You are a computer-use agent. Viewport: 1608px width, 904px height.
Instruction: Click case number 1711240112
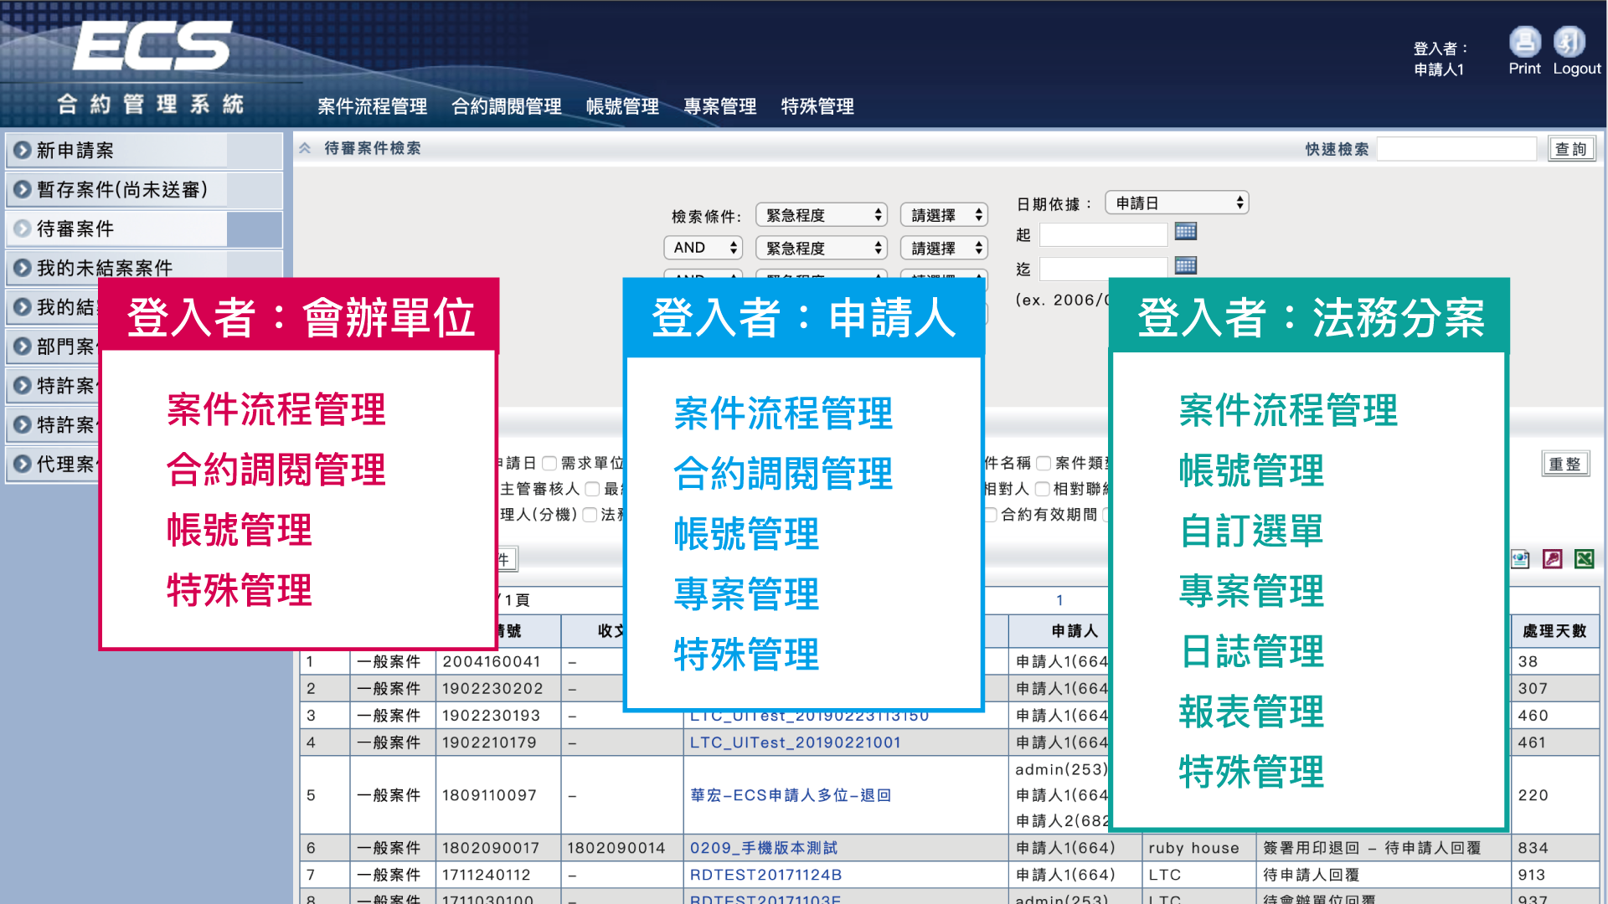pyautogui.click(x=487, y=875)
